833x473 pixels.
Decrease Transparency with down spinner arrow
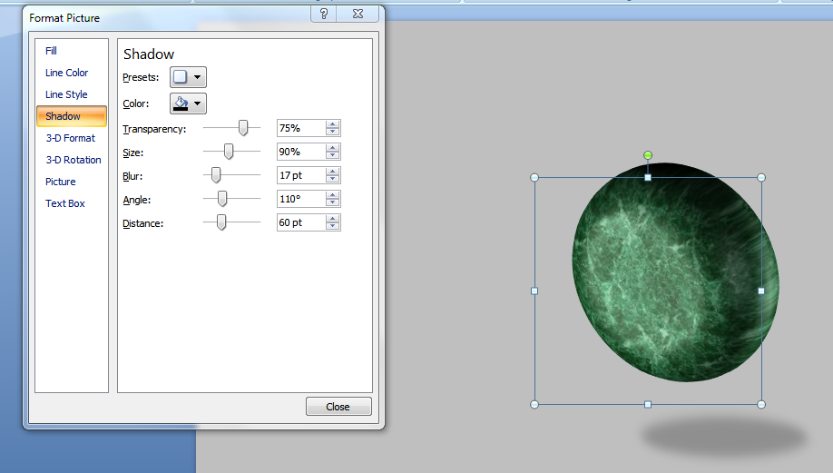pyautogui.click(x=332, y=132)
